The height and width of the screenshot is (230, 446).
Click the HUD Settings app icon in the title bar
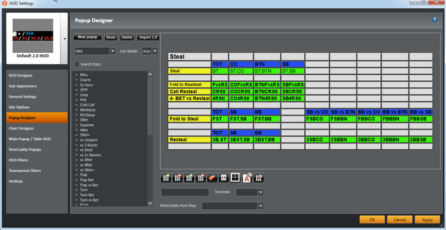click(4, 3)
